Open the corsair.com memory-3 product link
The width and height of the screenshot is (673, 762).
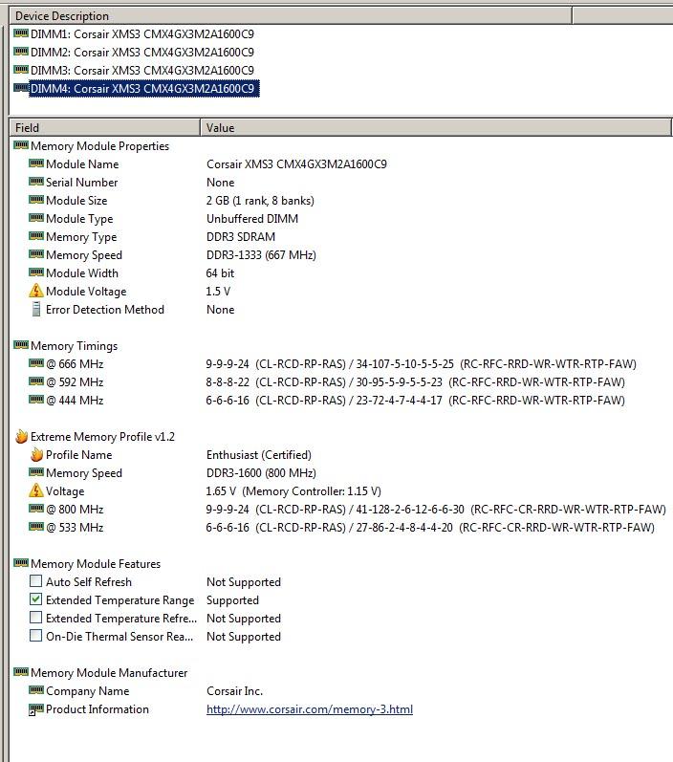click(x=310, y=709)
